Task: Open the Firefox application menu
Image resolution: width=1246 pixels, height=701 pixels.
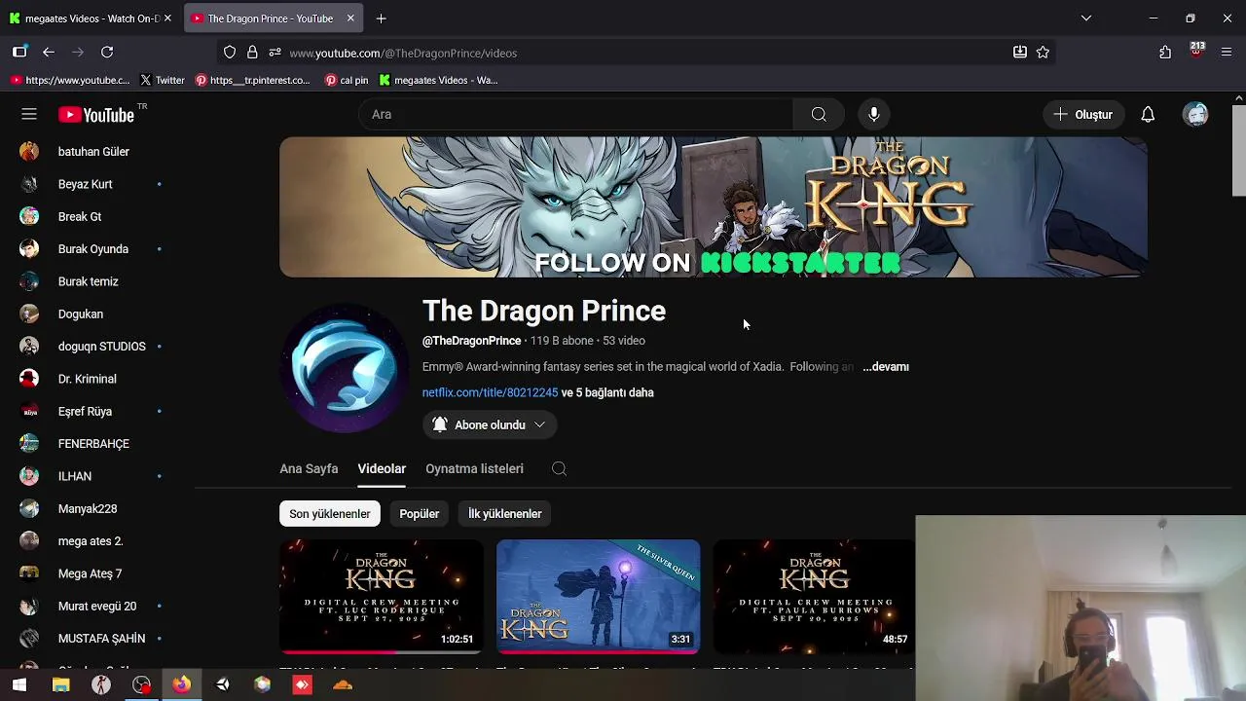Action: (1226, 53)
